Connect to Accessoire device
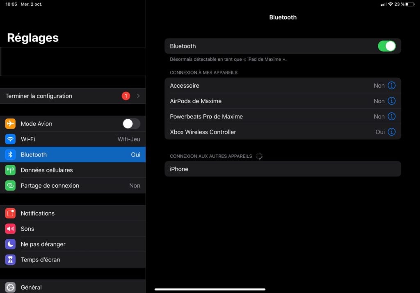 283,86
